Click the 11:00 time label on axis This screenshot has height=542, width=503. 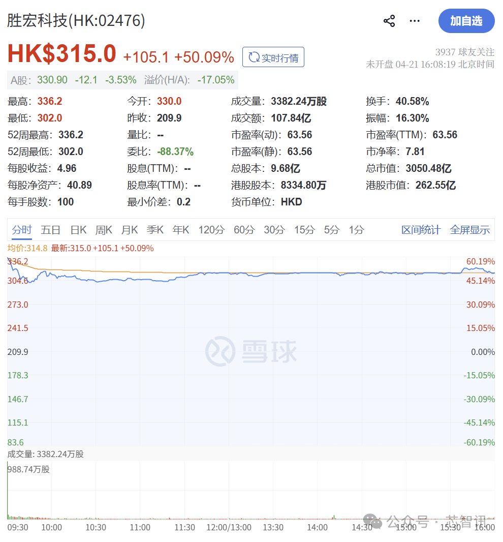140,527
